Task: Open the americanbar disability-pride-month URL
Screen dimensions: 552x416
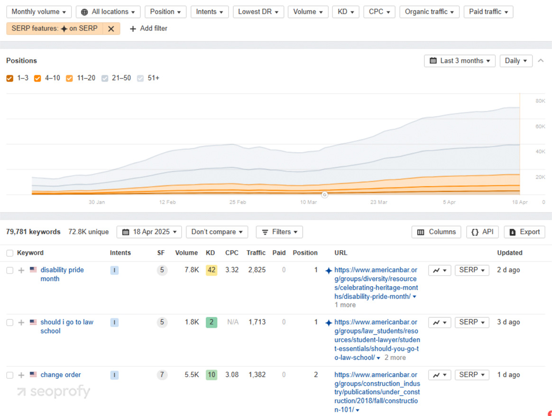Action: click(x=376, y=283)
